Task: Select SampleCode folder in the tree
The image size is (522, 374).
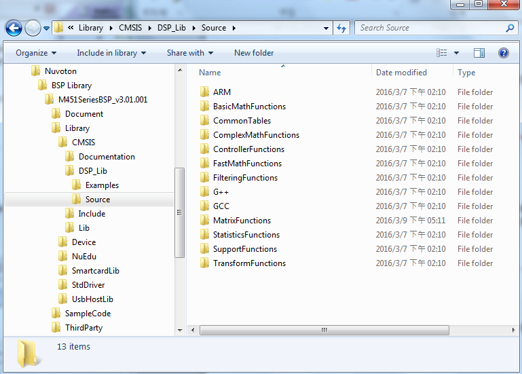Action: tap(88, 314)
